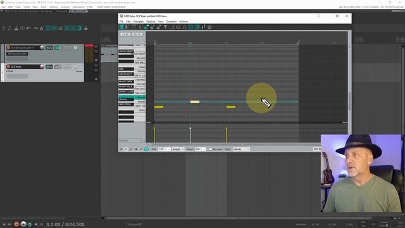Toggle repeat in MIDI editor transport
Screen dimensions: 405x228
[x=146, y=149]
